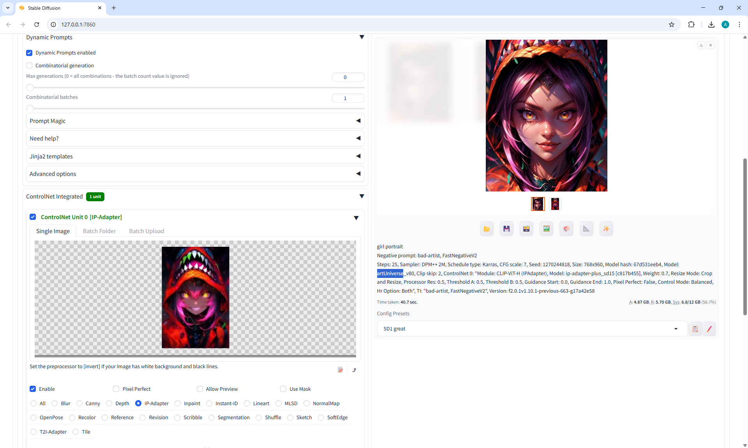Click the pencil edit config preset icon
748x448 pixels.
[709, 329]
